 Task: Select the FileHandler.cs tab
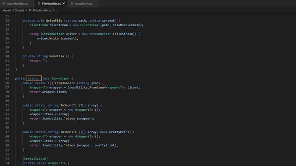(x=51, y=4)
